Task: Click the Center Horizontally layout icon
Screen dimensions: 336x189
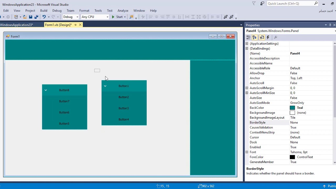Action: coord(212,17)
